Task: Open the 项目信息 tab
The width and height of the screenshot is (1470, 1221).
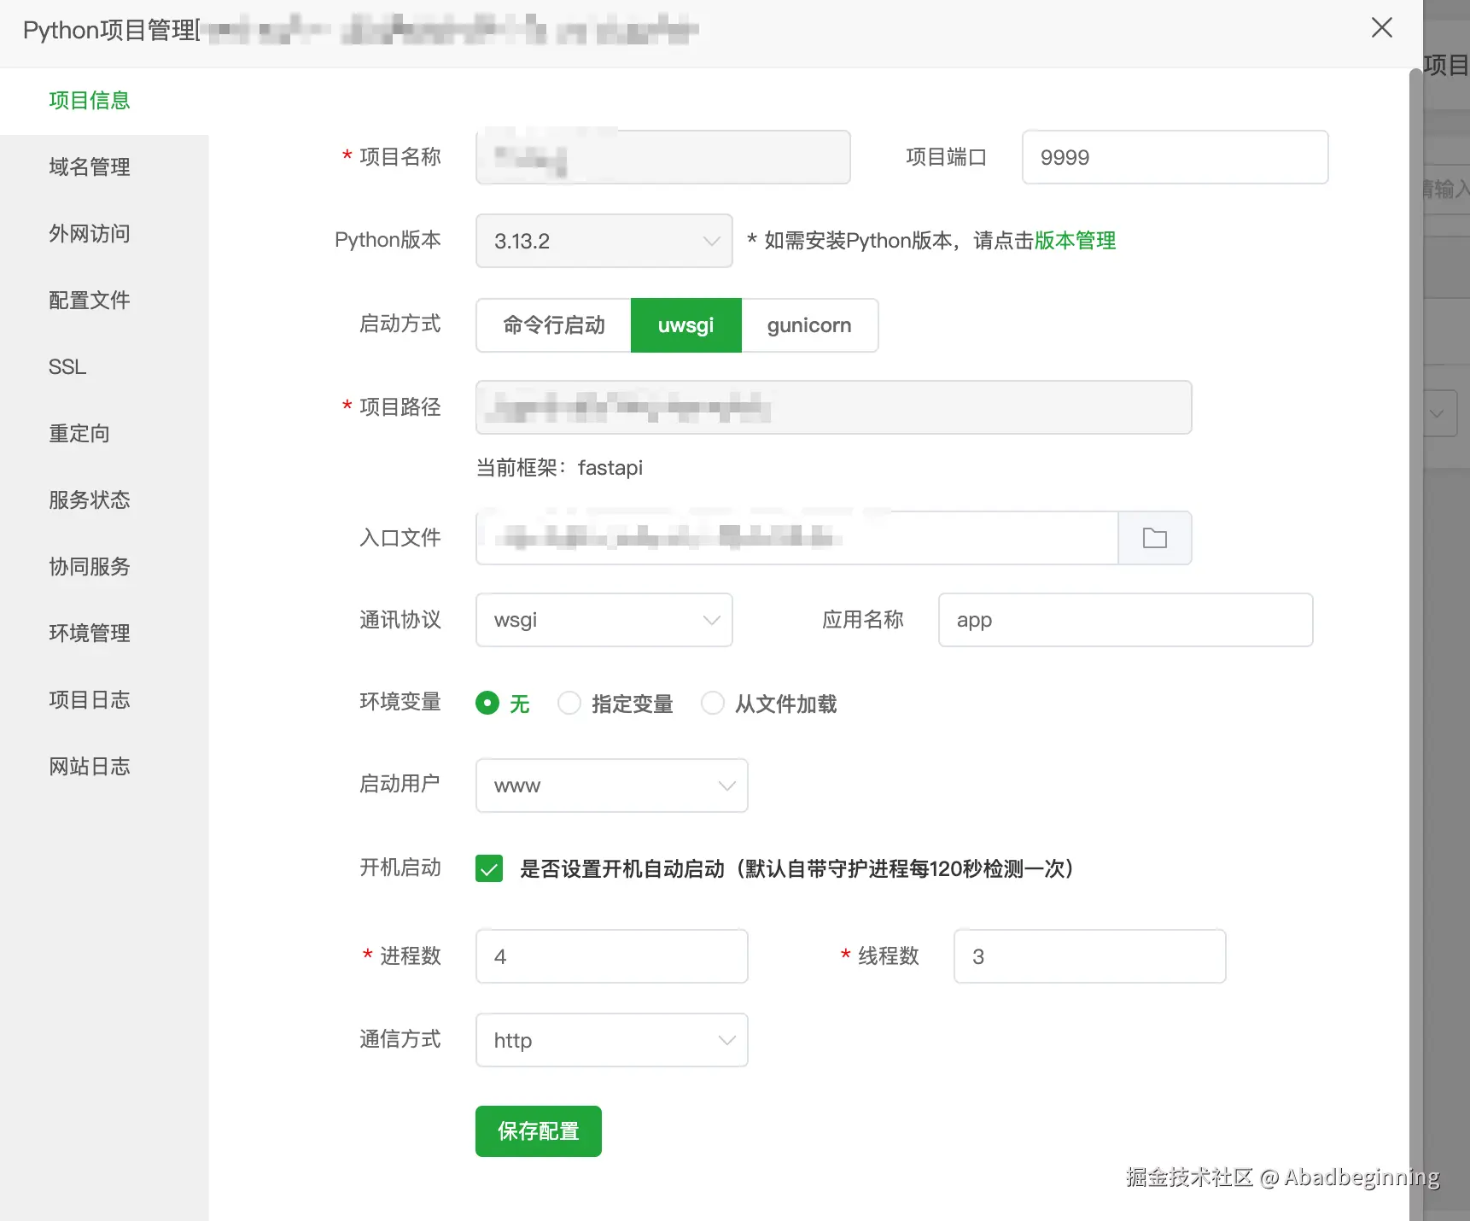Action: click(90, 101)
